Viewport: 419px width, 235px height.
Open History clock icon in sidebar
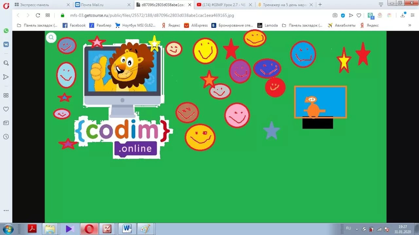pos(6,136)
